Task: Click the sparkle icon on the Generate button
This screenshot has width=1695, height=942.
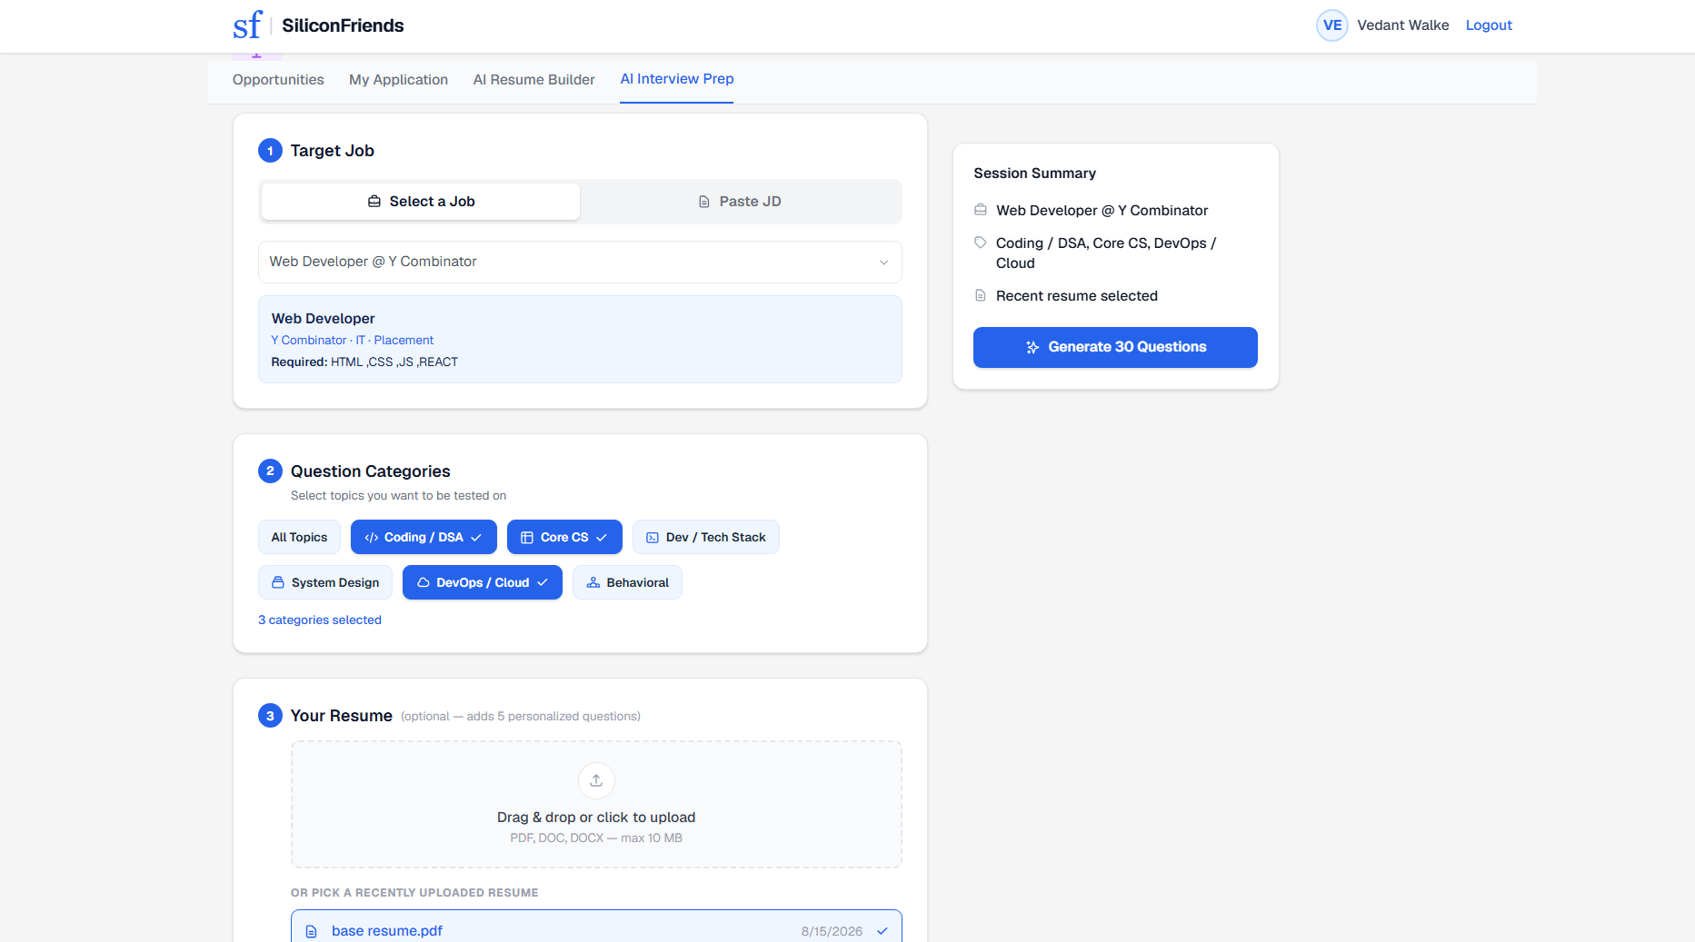Action: click(x=1032, y=347)
